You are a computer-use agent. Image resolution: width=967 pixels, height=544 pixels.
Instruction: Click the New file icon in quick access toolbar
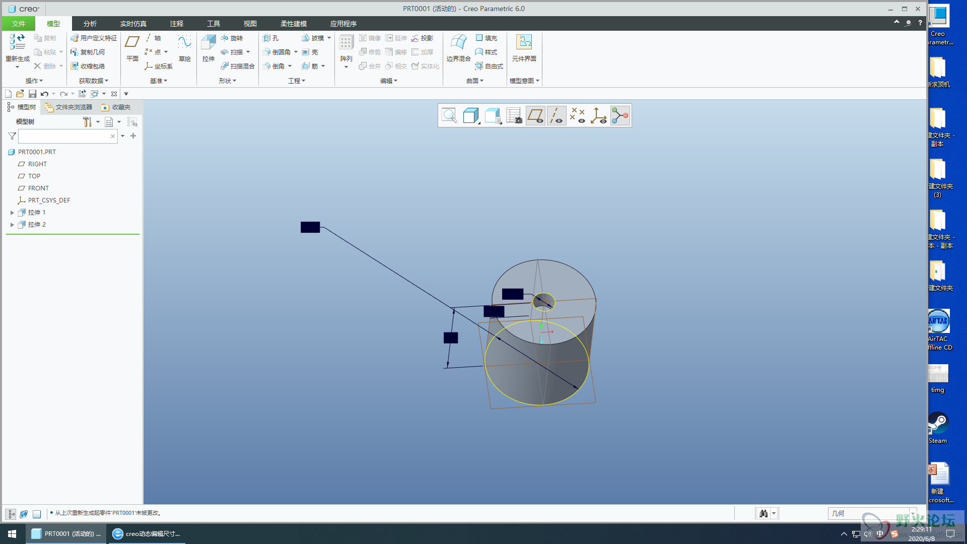point(8,94)
